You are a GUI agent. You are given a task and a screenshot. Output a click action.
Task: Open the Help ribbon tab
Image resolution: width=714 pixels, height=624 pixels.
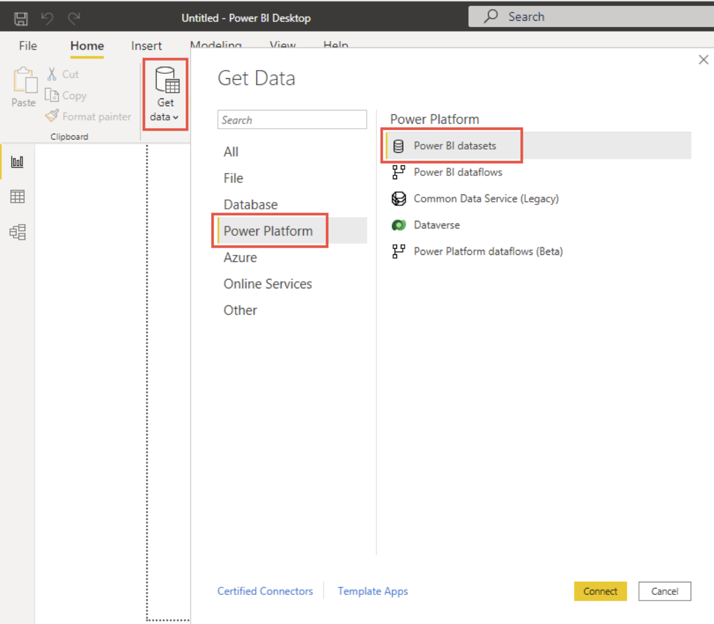point(336,45)
